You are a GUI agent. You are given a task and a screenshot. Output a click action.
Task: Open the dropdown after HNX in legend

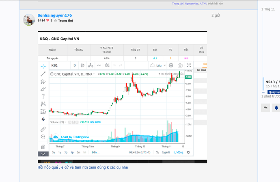94,74
